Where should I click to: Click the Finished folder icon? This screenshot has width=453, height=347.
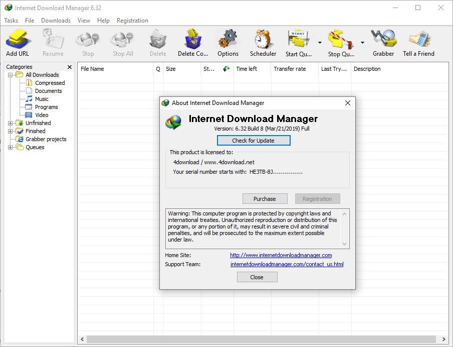(x=20, y=131)
